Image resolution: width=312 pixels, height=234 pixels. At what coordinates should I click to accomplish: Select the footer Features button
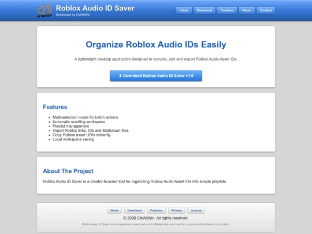156,210
